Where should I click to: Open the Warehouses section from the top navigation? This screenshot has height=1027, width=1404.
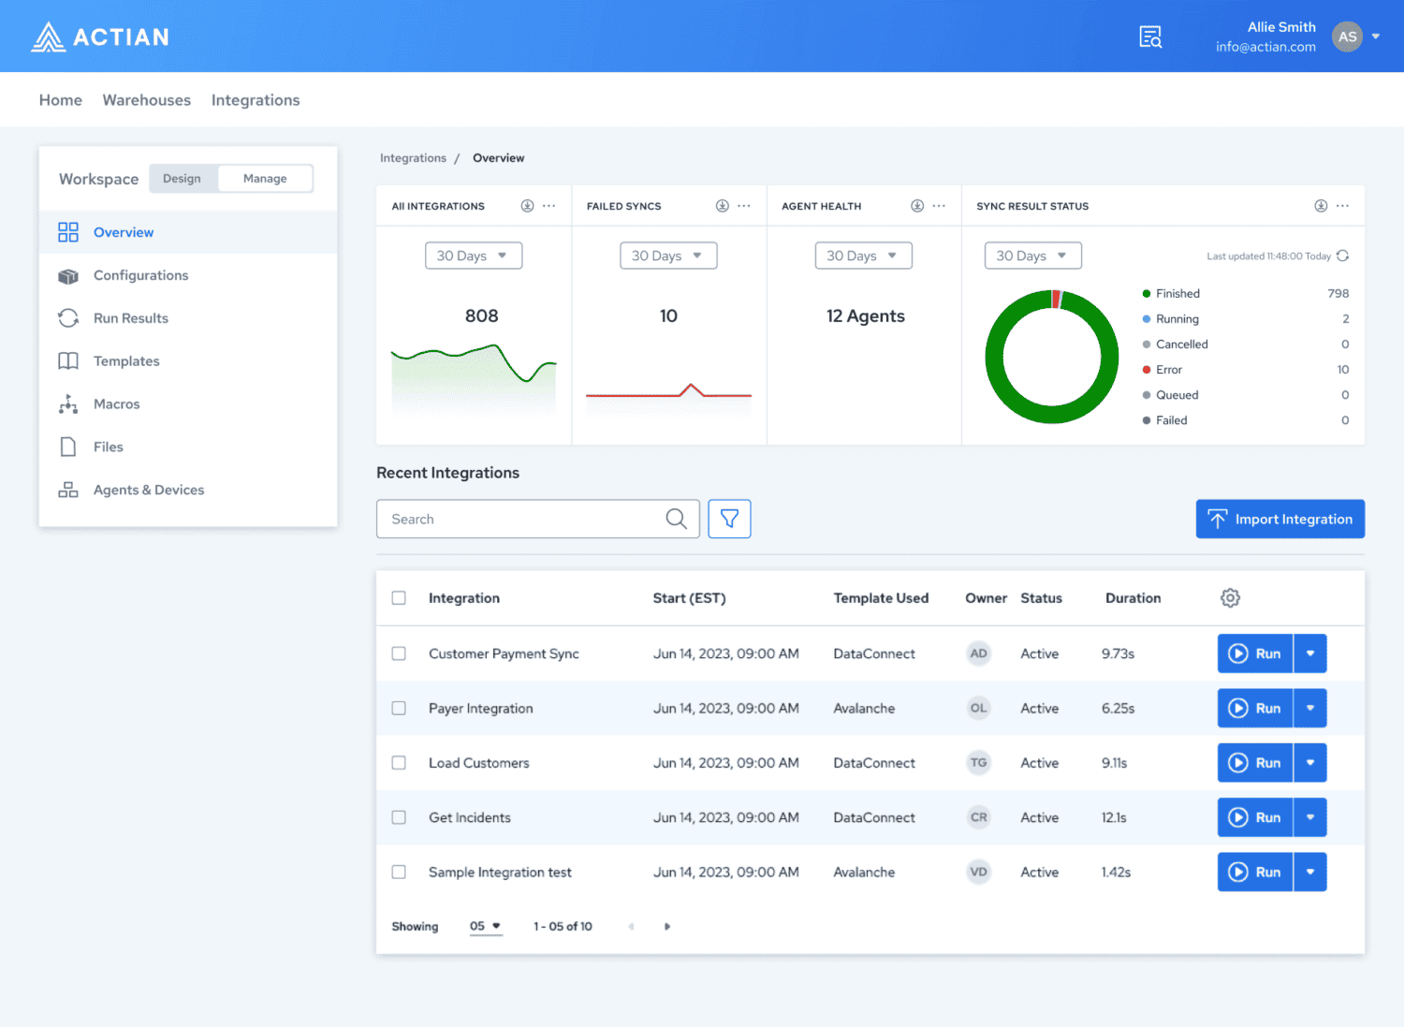coord(146,99)
